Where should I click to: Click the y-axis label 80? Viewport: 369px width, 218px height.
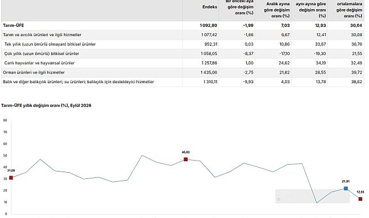pos(5,120)
